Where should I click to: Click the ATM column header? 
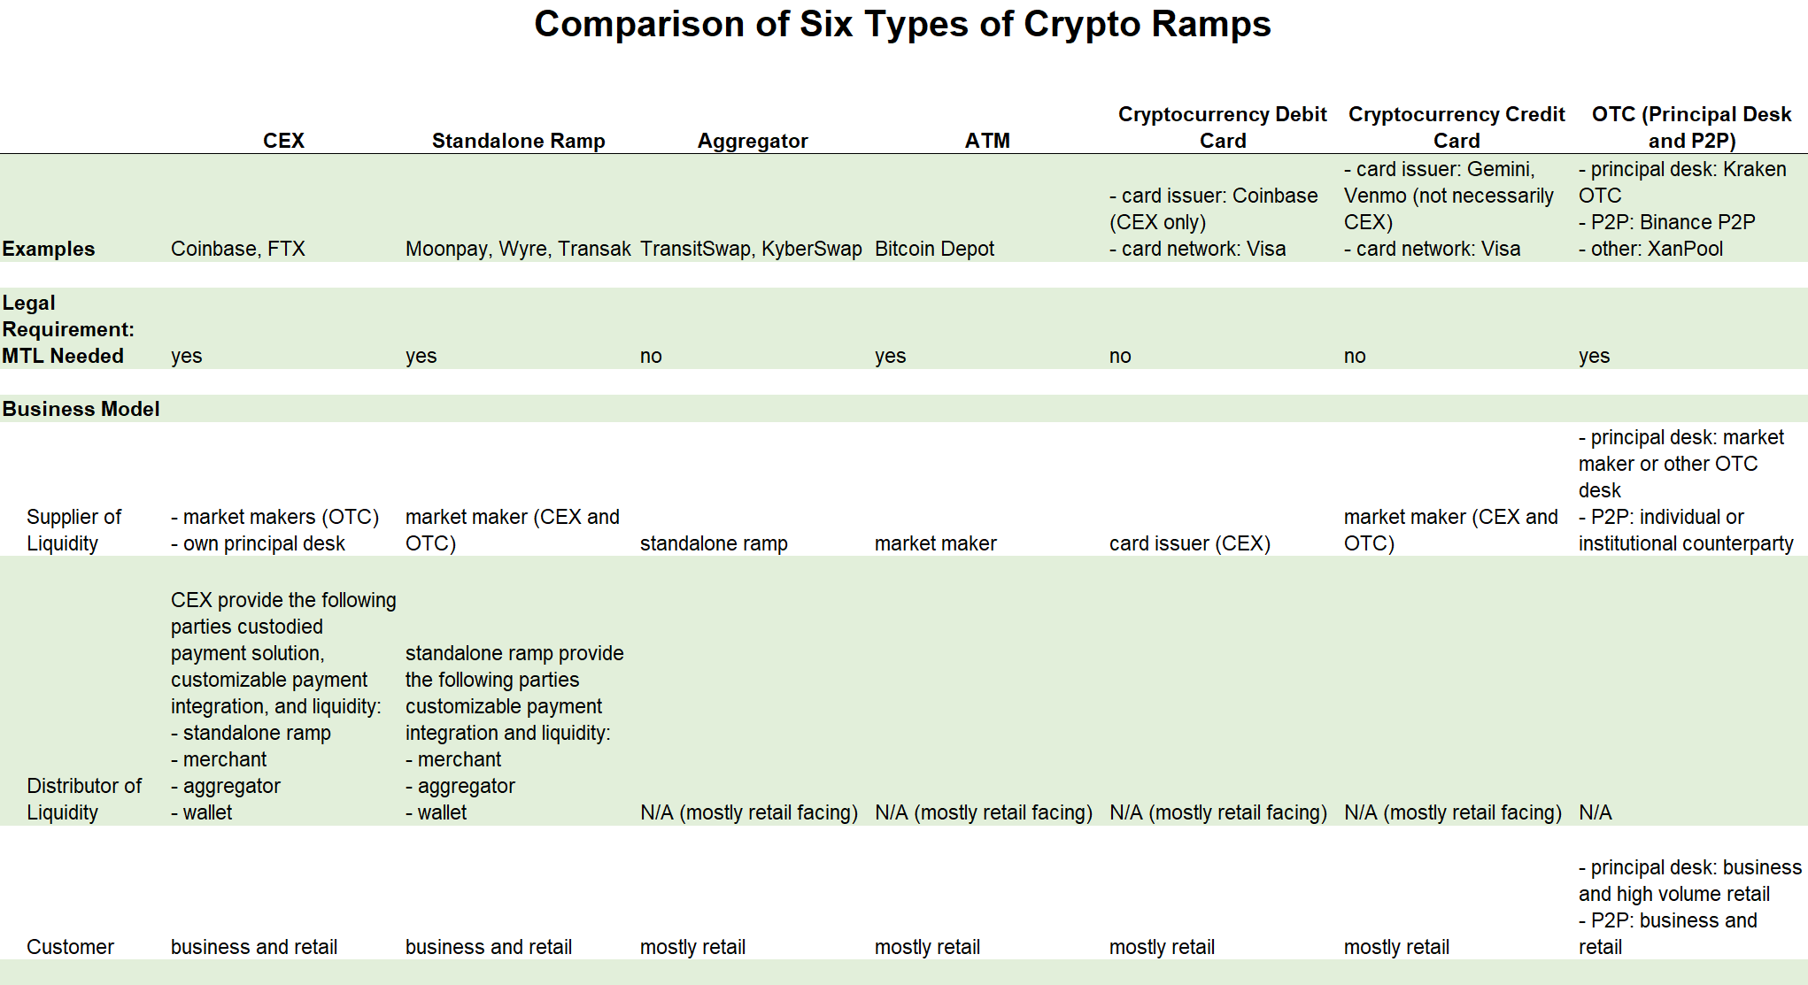tap(987, 141)
